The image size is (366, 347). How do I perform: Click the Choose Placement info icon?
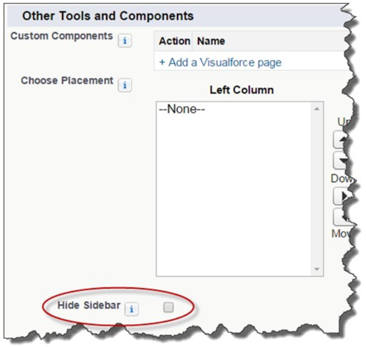125,85
